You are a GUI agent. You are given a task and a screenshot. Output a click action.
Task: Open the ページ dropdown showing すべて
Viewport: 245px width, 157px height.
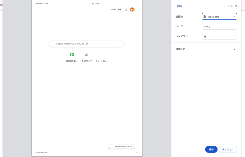[219, 26]
